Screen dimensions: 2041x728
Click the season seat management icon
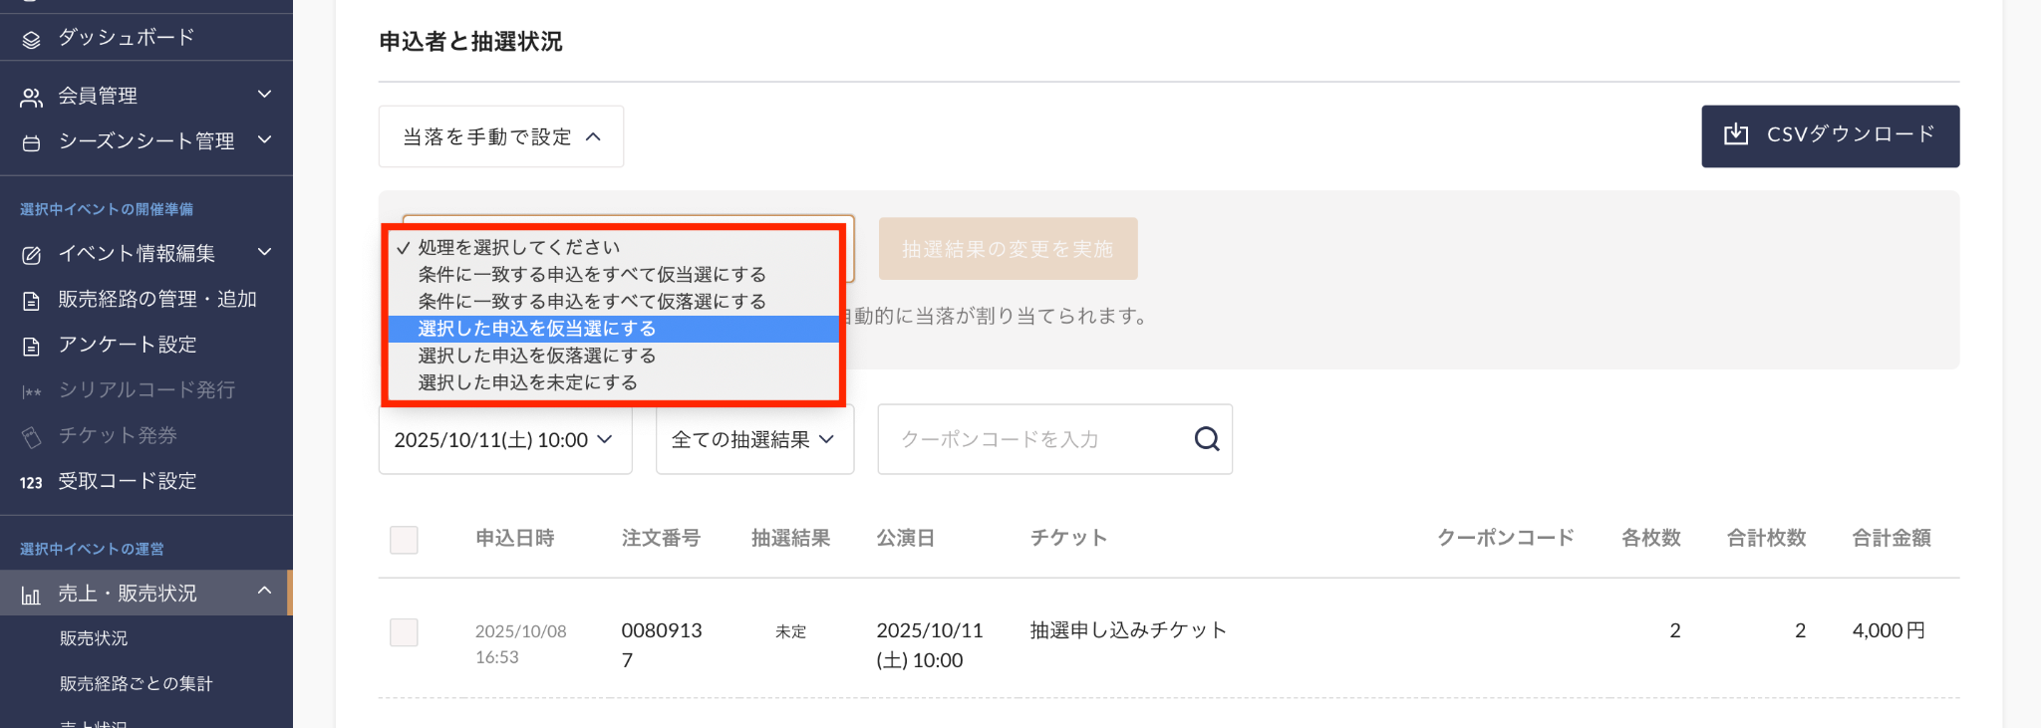pyautogui.click(x=32, y=142)
